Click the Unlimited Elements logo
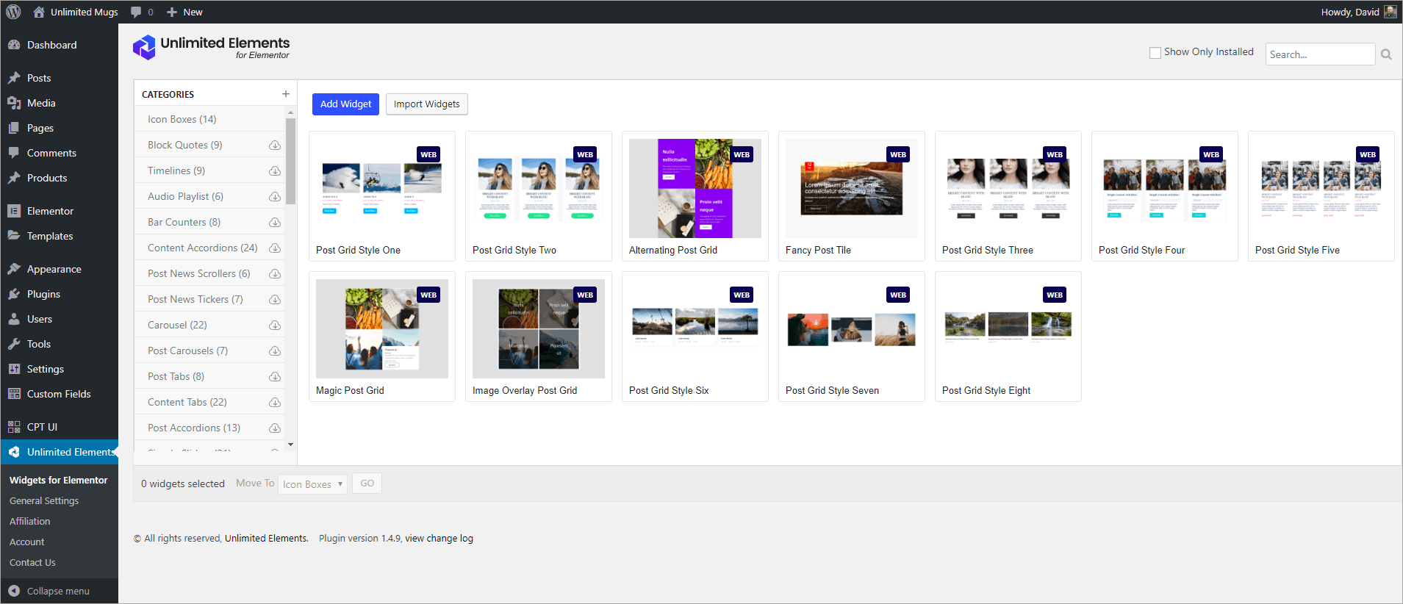 (211, 47)
